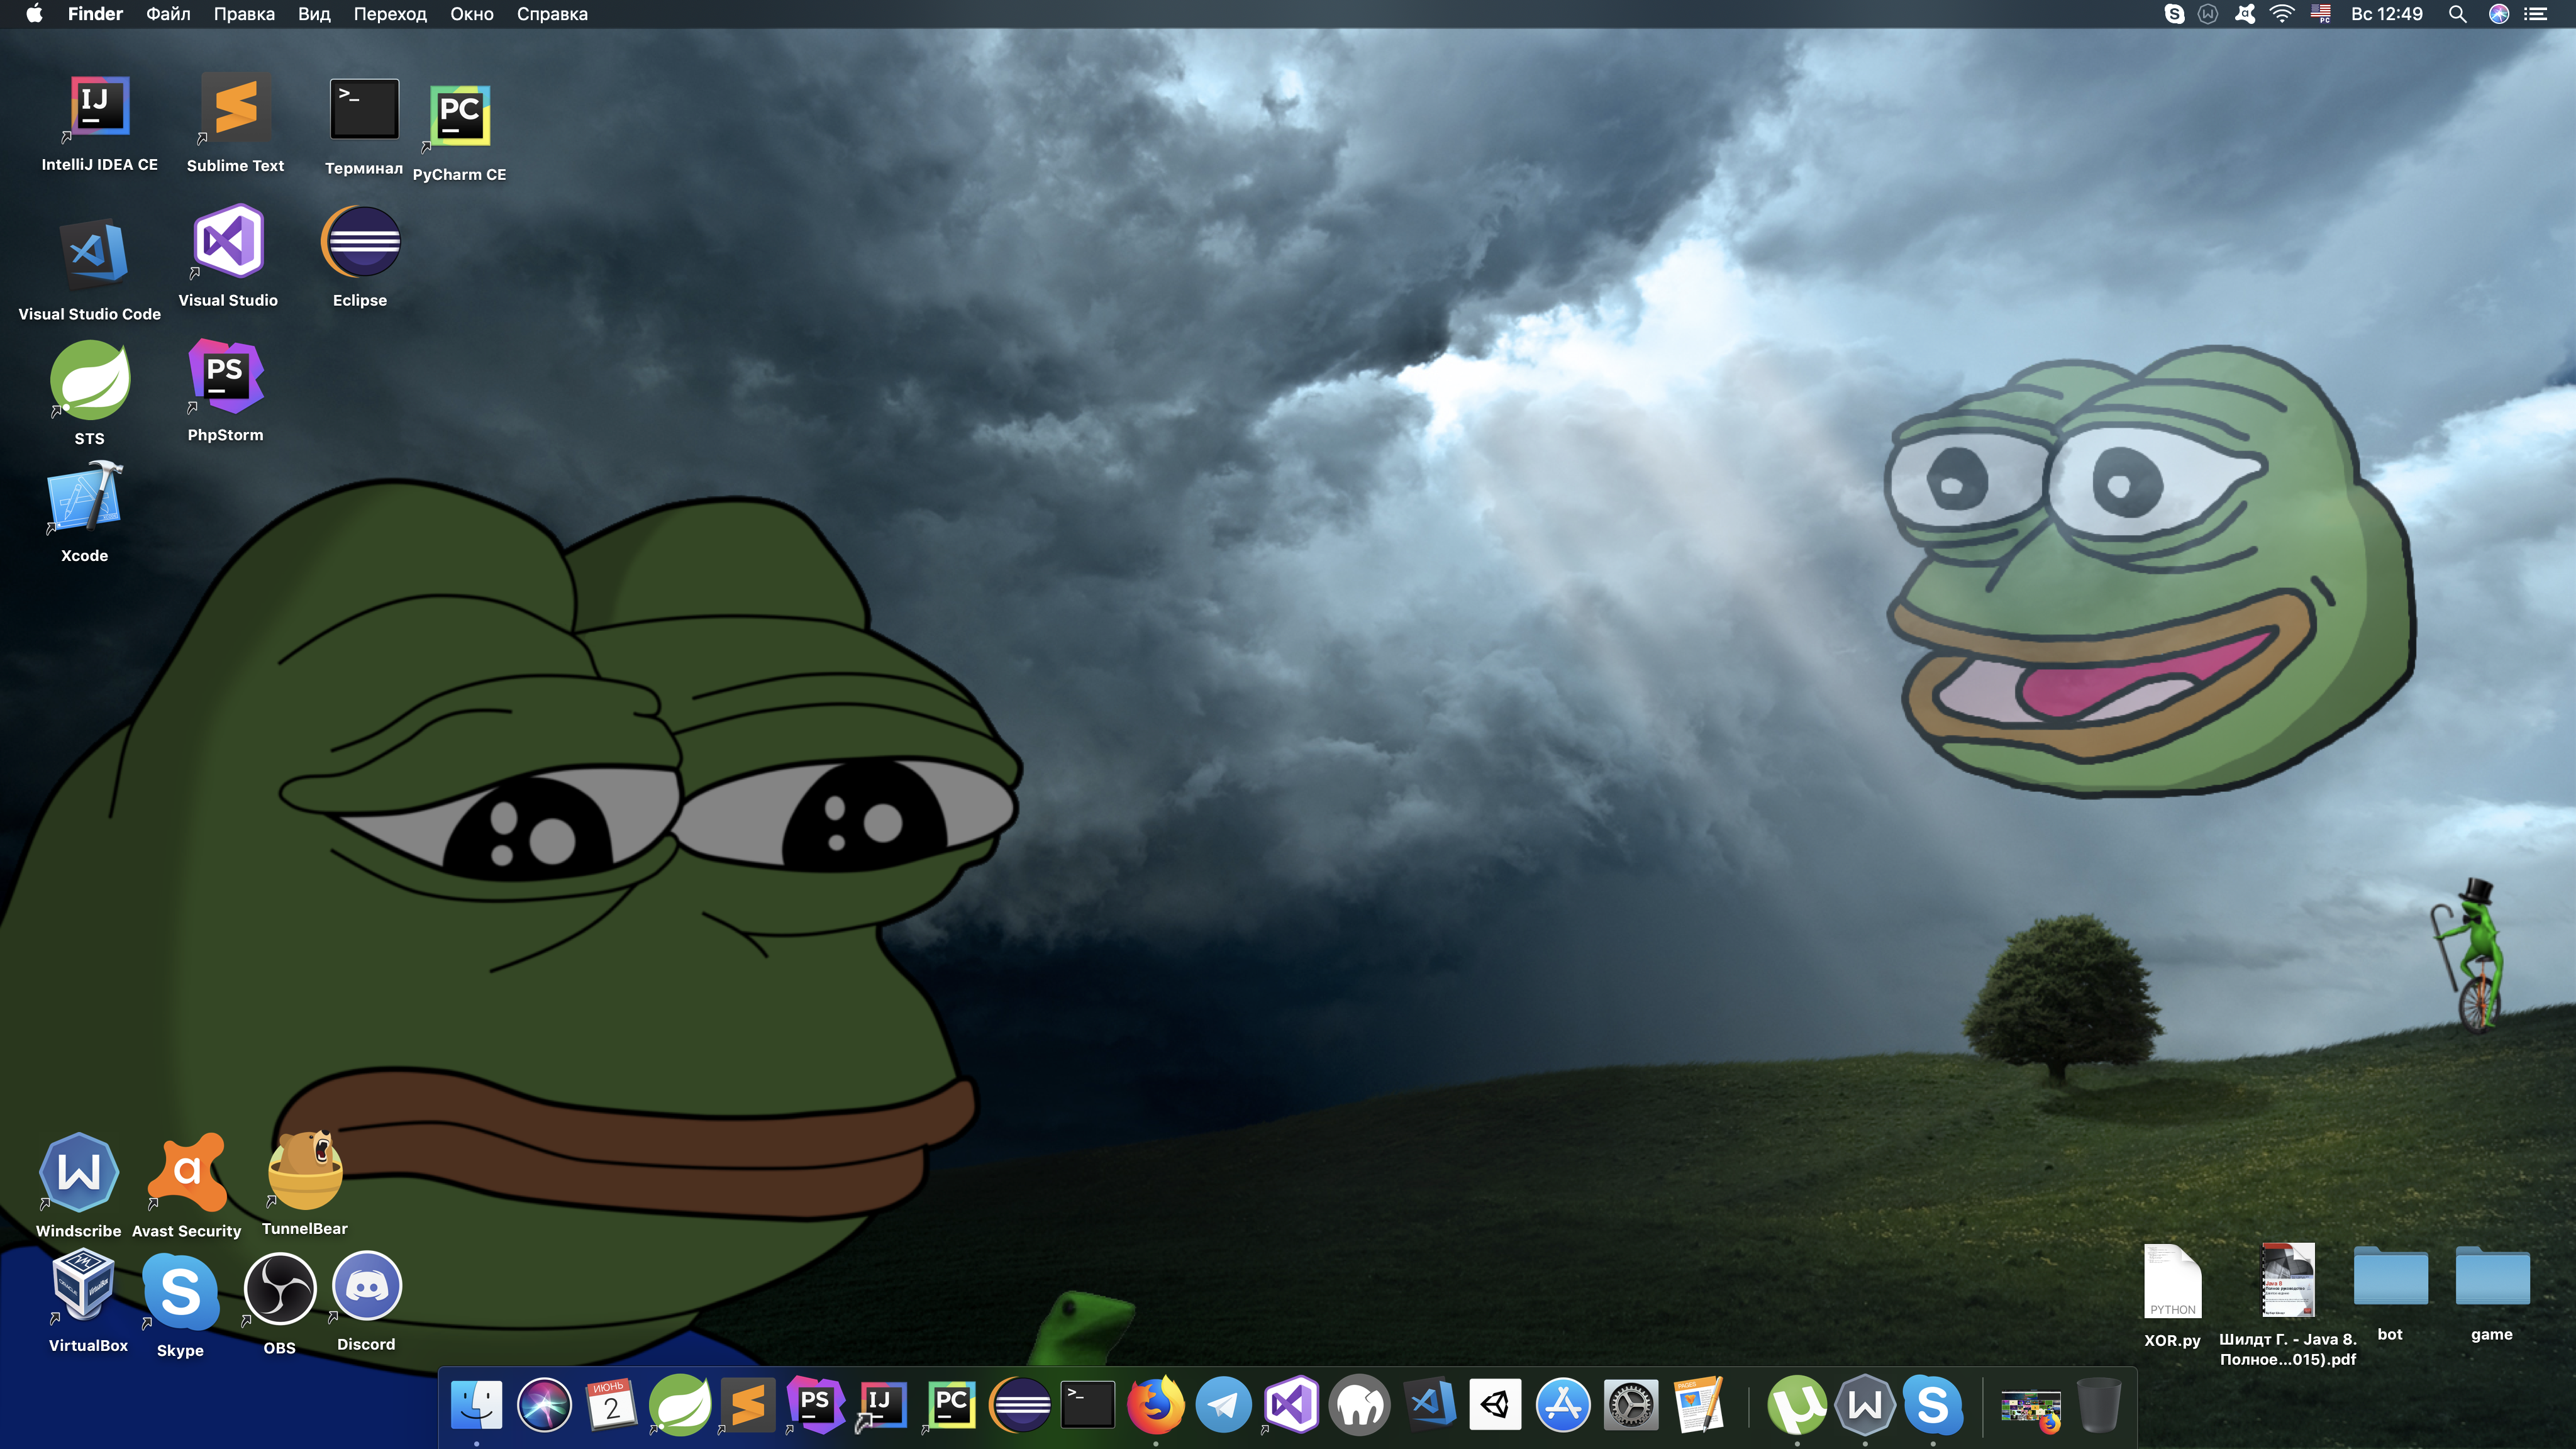
Task: Click the Eclipse desktop icon
Action: [360, 241]
